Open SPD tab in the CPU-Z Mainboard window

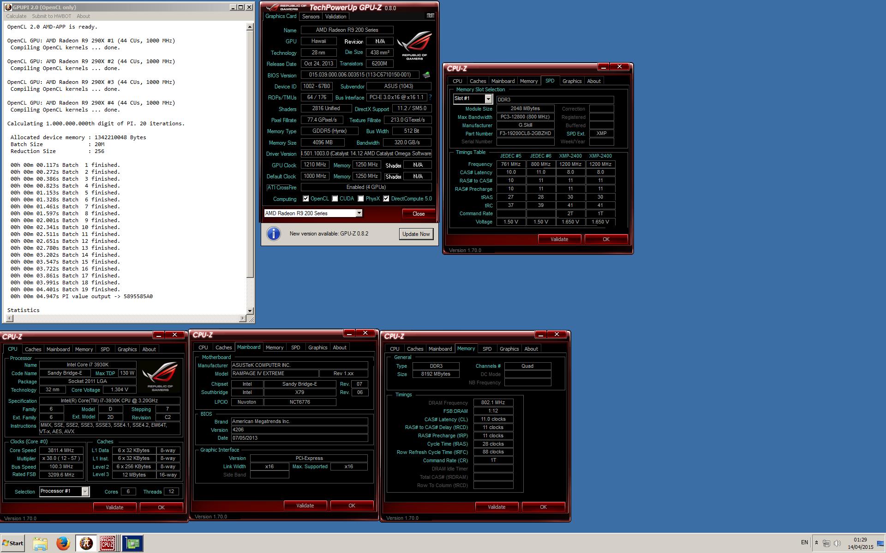(296, 347)
